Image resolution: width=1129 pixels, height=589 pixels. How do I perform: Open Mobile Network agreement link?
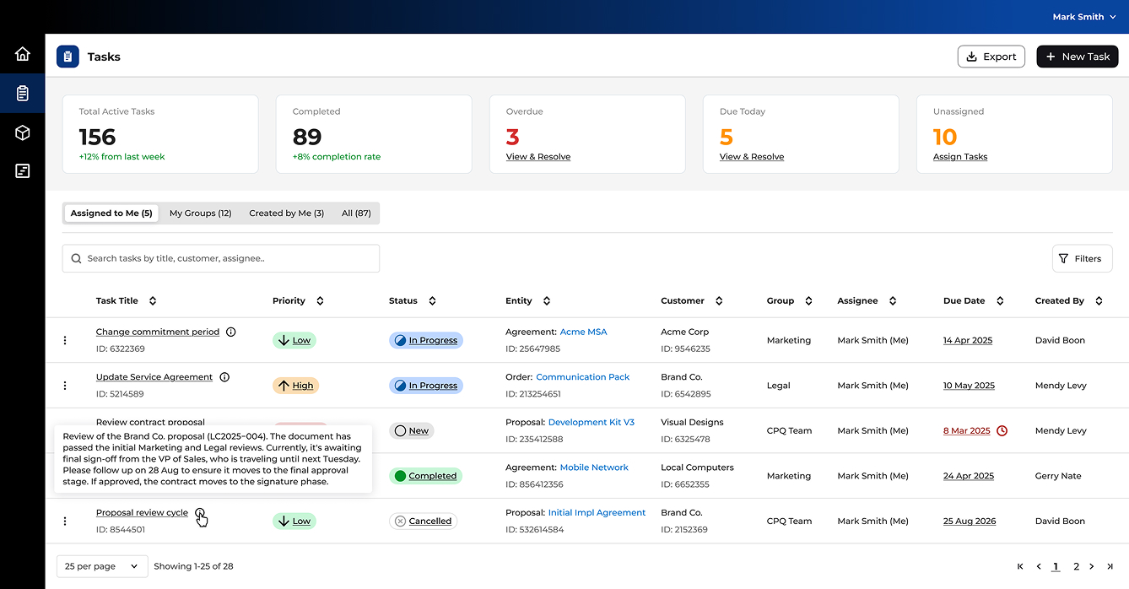tap(594, 467)
